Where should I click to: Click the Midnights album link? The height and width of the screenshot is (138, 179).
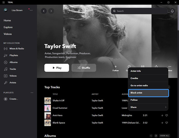(127, 115)
